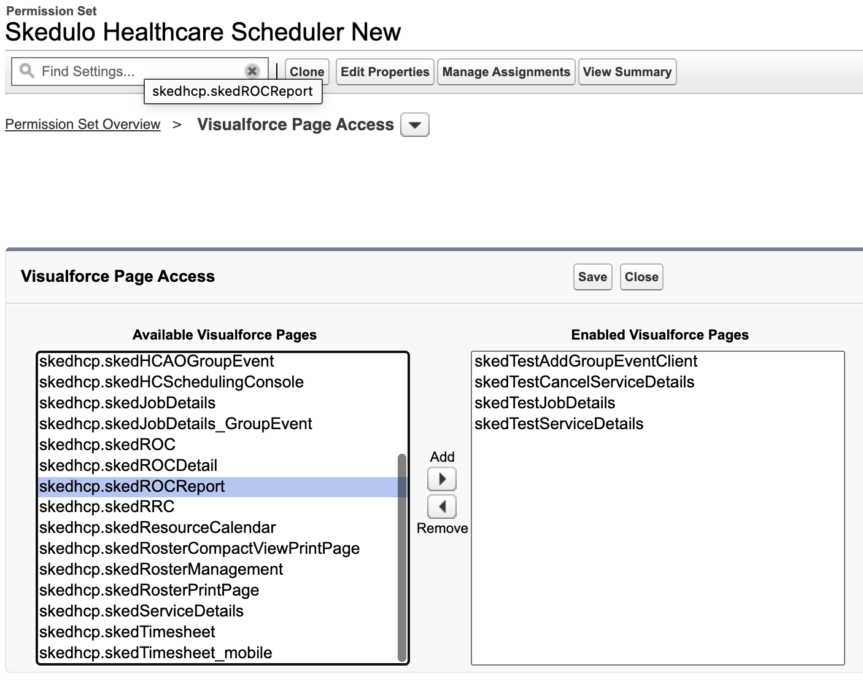
Task: Open Manage Assignments
Action: 506,72
